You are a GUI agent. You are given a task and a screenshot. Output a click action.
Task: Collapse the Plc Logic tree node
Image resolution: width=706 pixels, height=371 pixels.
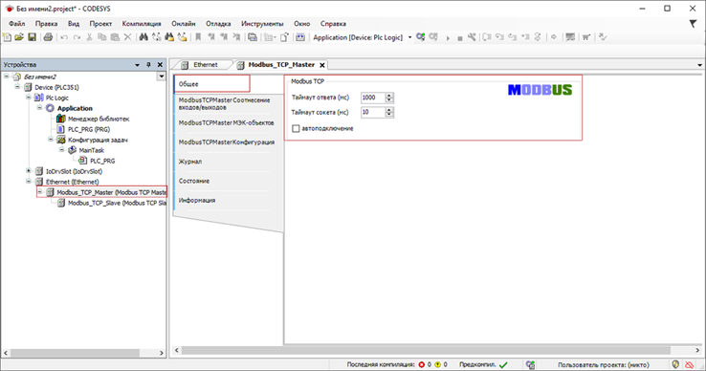pyautogui.click(x=29, y=98)
